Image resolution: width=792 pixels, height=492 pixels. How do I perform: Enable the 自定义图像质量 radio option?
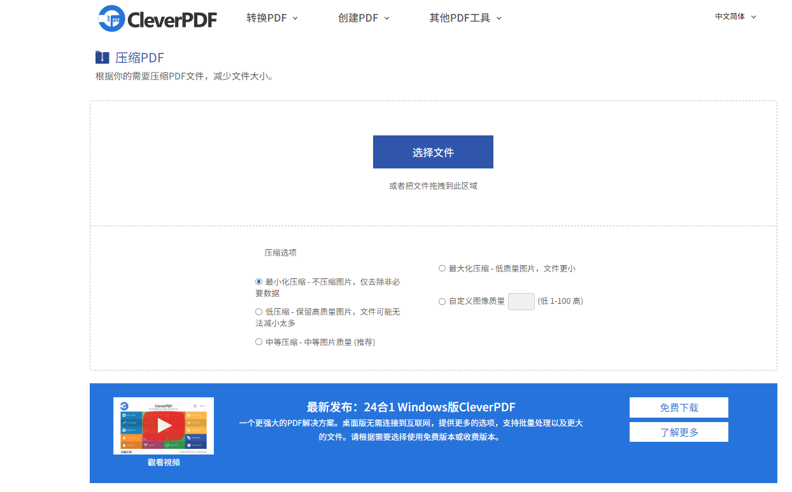tap(442, 301)
